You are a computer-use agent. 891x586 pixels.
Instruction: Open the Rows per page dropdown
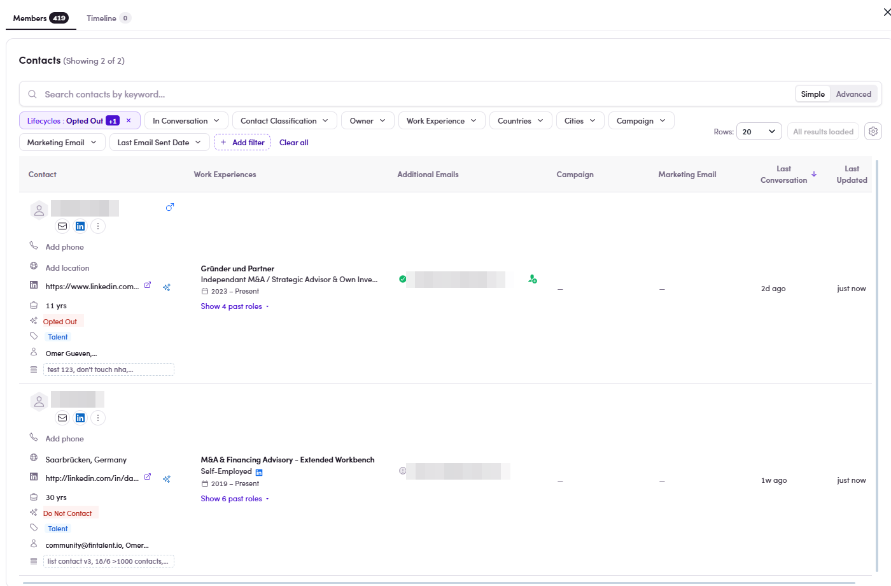tap(759, 132)
